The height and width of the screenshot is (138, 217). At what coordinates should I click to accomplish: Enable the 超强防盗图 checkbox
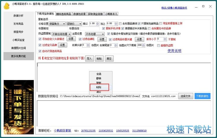(x=159, y=45)
